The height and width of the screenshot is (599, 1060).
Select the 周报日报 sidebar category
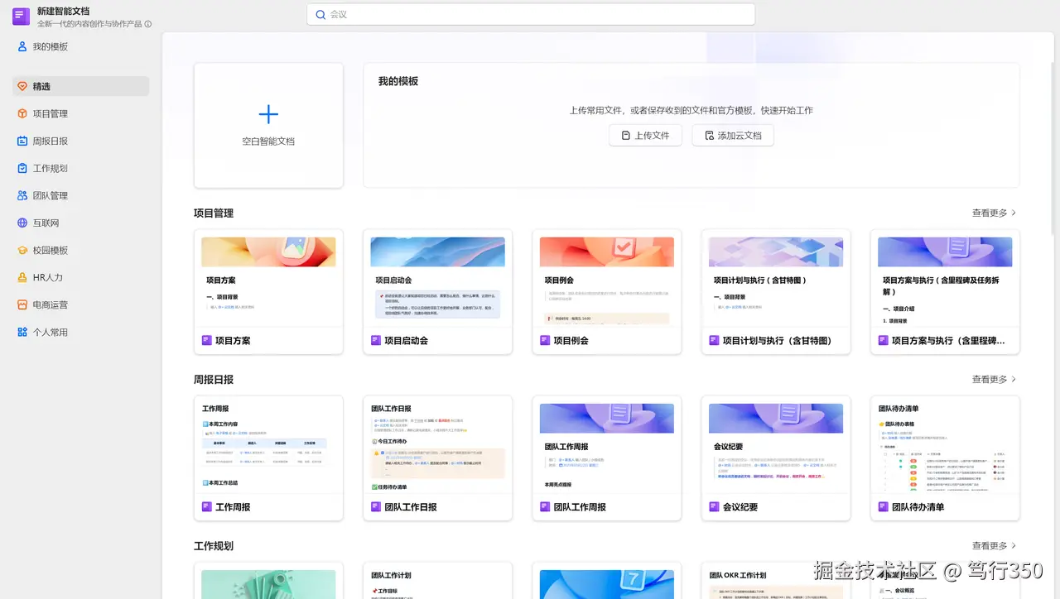tap(80, 141)
